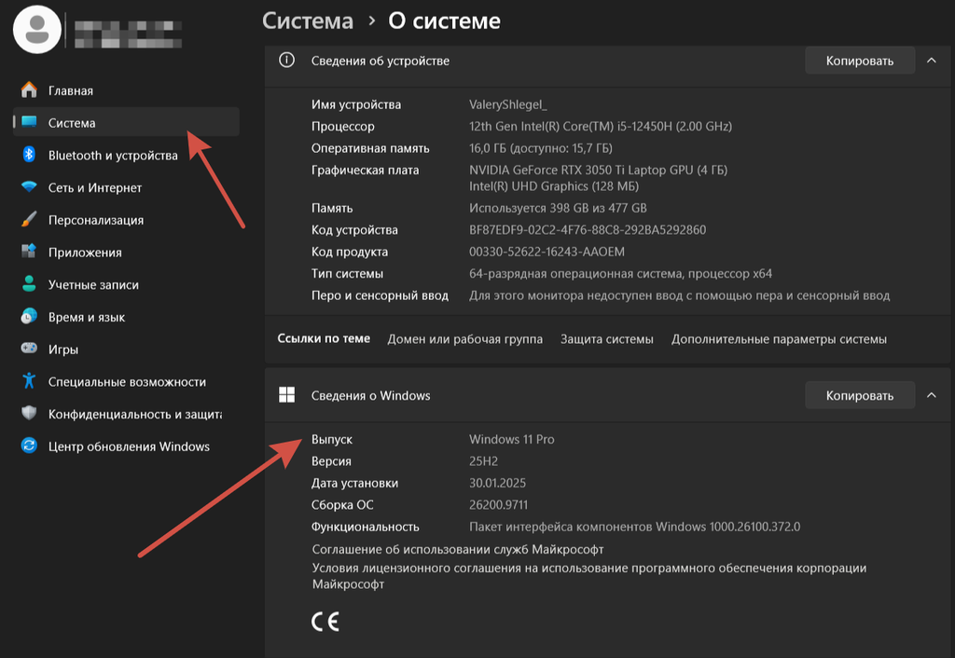The width and height of the screenshot is (955, 658).
Task: Copy Windows info with Копировать button
Action: coord(859,395)
